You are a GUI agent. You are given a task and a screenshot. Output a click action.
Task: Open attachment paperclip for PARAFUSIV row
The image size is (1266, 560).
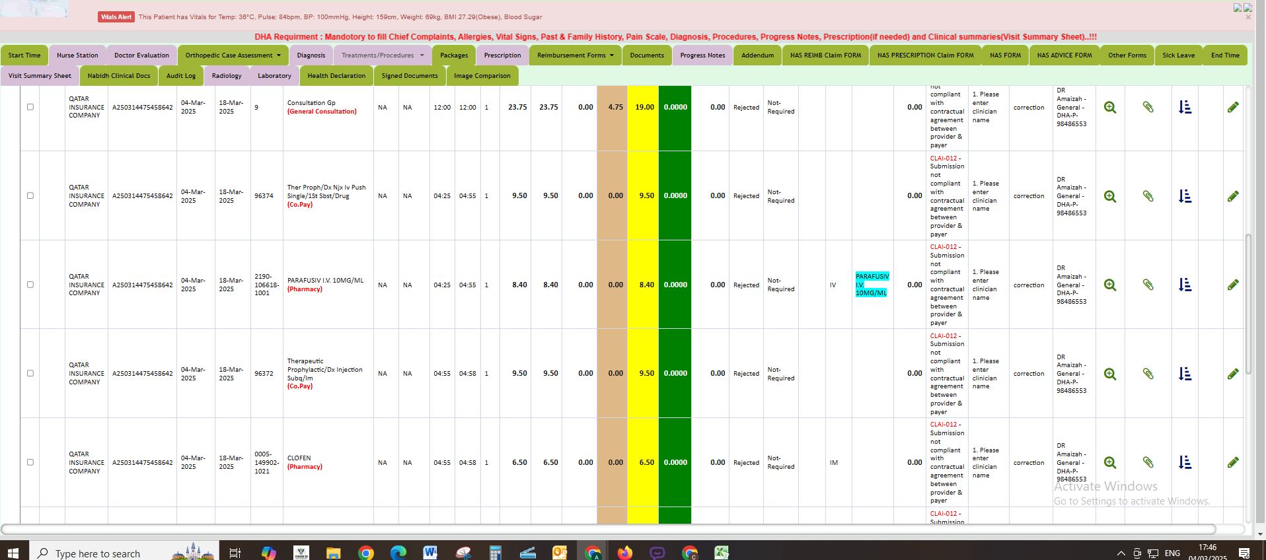[1148, 285]
